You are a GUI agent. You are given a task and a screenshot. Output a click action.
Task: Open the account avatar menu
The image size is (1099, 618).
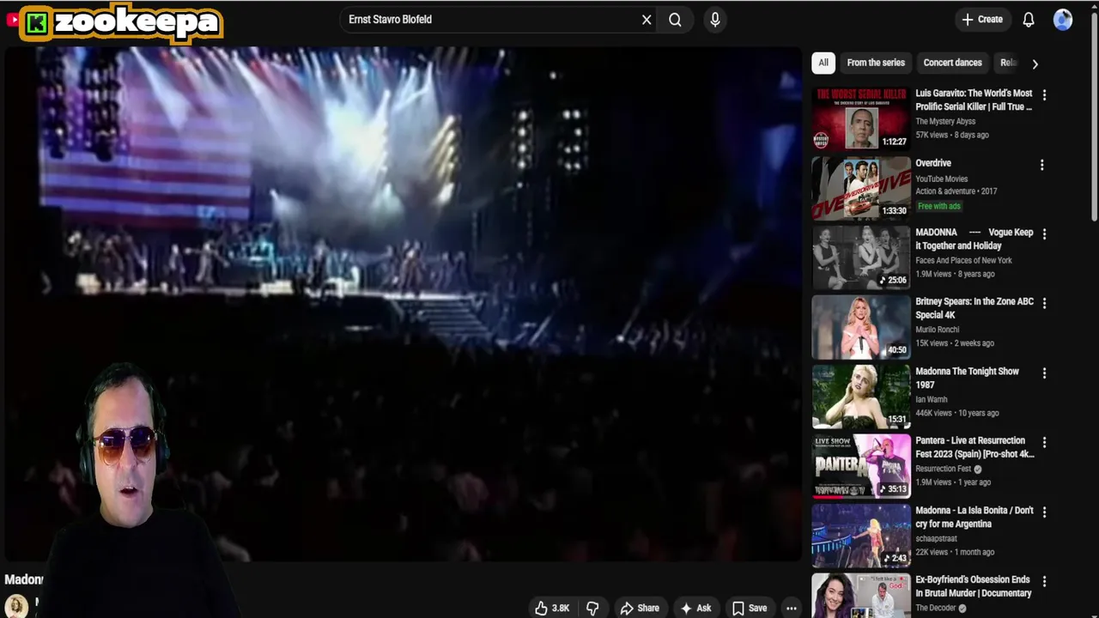click(1063, 20)
